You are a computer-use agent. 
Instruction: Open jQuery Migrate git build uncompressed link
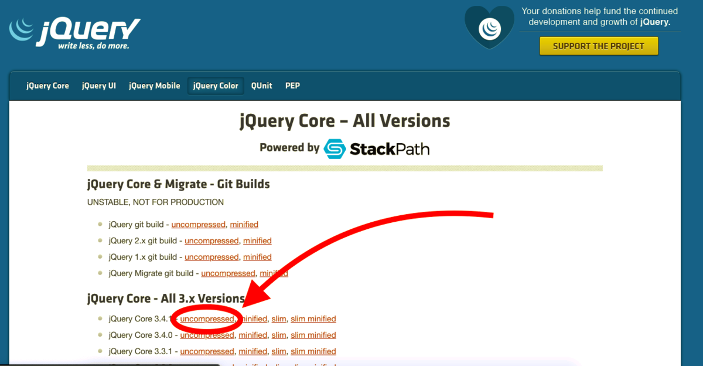[x=228, y=273]
